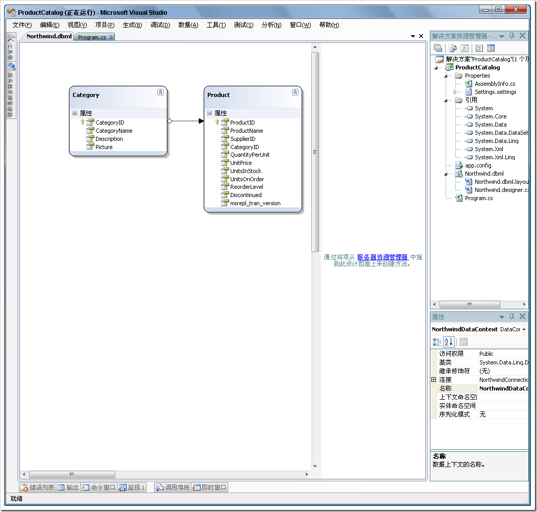Click the designer vertical scrollbar thumb
Screen dimensions: 537x512
pos(315,152)
